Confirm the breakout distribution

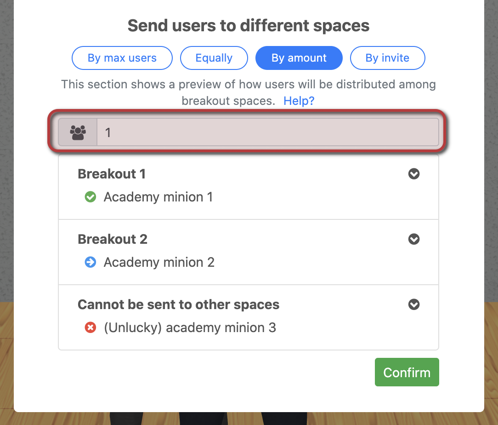pyautogui.click(x=407, y=372)
